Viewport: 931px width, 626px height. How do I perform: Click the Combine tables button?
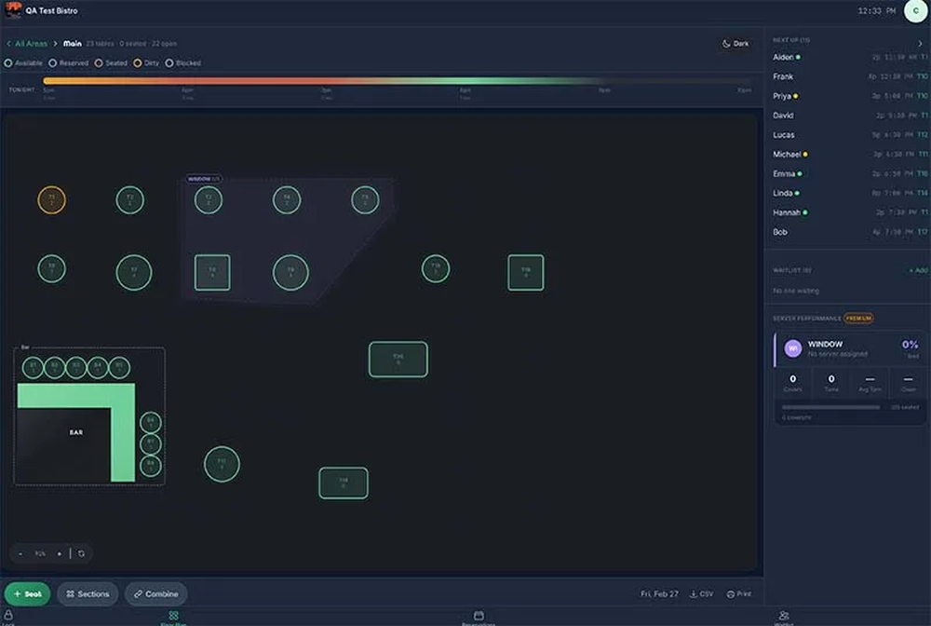click(156, 594)
